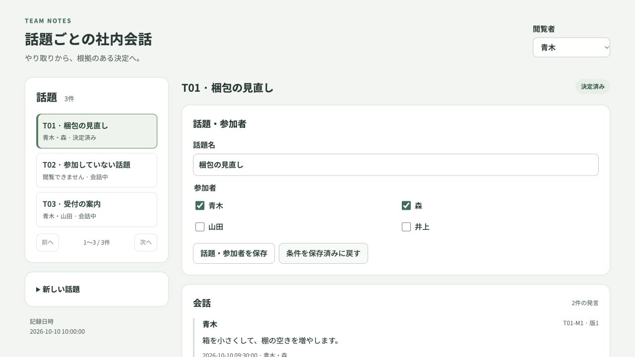This screenshot has width=635, height=357.
Task: Check the 山田 participant checkbox
Action: coord(200,227)
